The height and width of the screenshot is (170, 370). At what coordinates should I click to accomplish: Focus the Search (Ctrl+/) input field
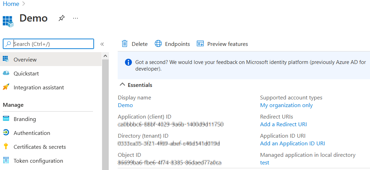[52, 44]
